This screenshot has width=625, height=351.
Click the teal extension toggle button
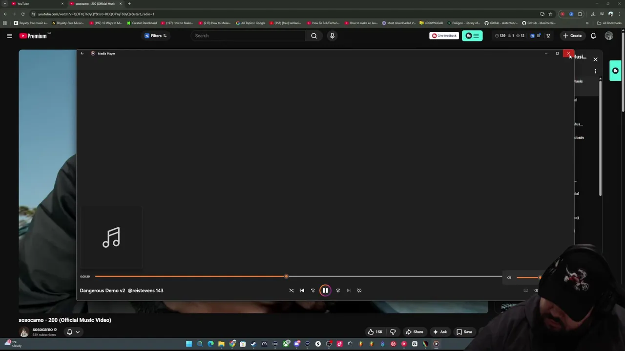472,36
